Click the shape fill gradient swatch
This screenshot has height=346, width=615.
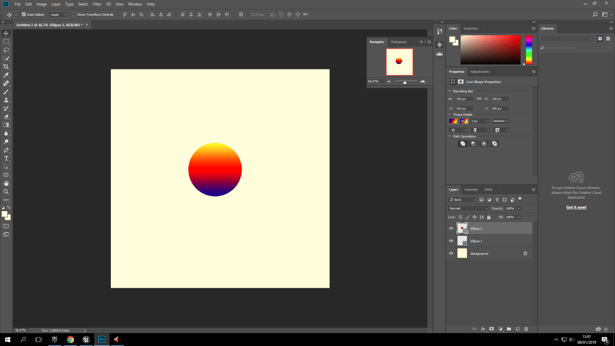[x=453, y=121]
